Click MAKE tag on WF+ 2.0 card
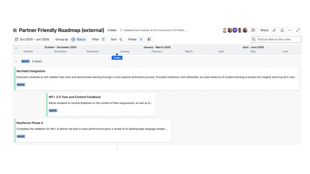 pyautogui.click(x=53, y=111)
